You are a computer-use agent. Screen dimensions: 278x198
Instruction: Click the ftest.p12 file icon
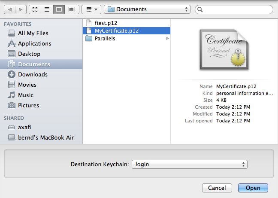tap(89, 23)
